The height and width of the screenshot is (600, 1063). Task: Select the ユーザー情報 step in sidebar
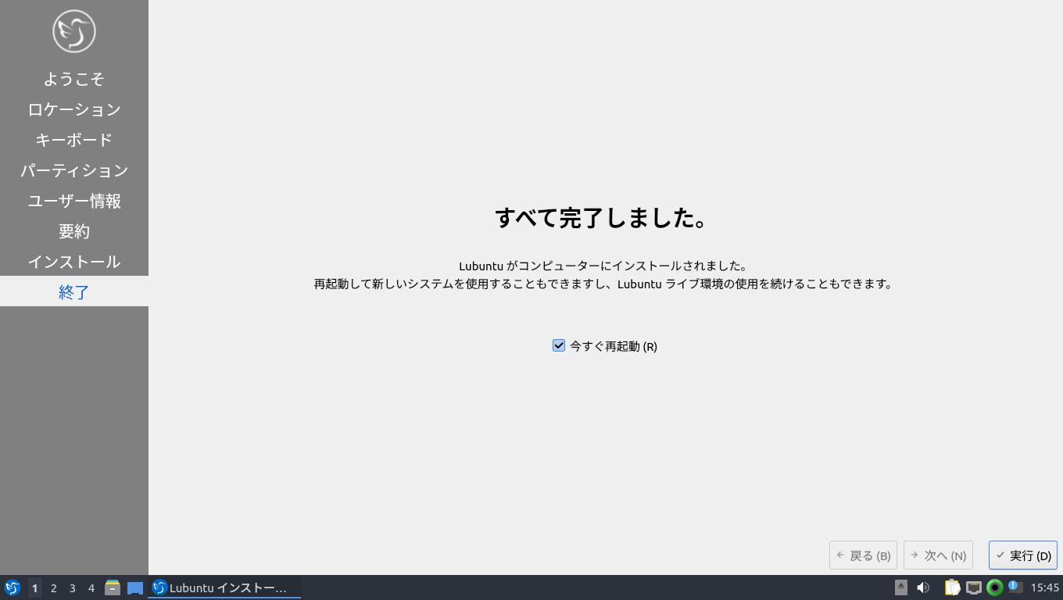(74, 201)
